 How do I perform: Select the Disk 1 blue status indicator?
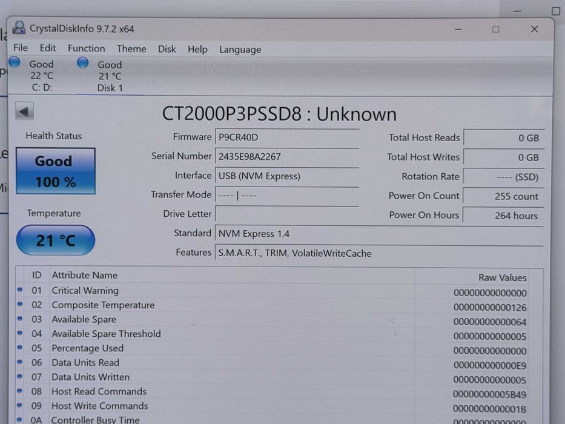tap(82, 63)
